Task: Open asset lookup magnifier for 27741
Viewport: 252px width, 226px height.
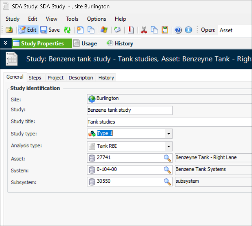Action: (x=167, y=158)
